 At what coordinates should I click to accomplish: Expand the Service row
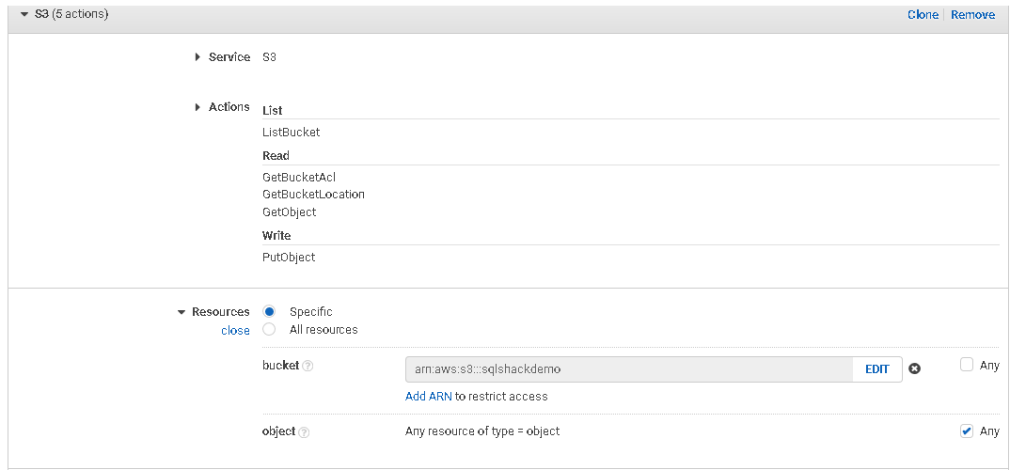coord(197,57)
